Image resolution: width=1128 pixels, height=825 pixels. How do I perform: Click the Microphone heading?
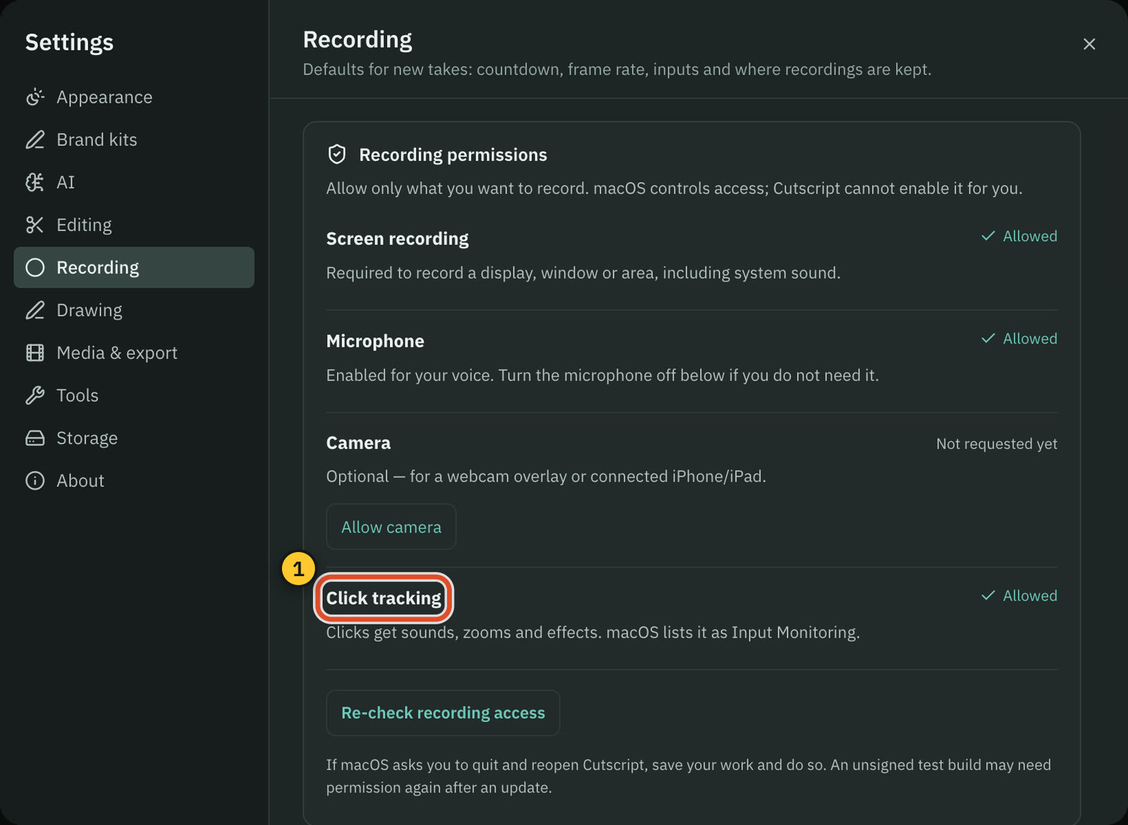[x=375, y=341]
